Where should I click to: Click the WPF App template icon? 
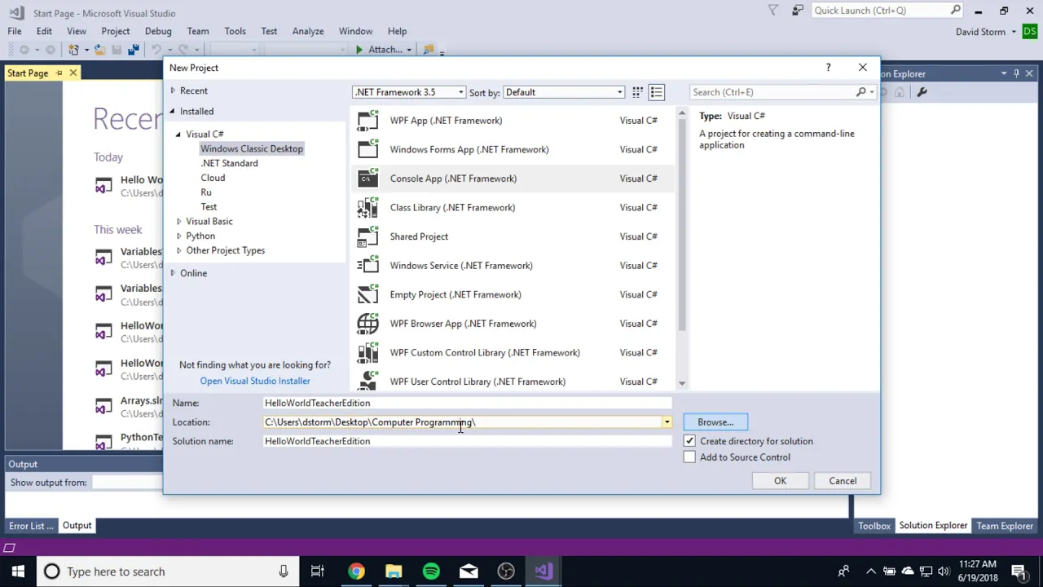[367, 121]
